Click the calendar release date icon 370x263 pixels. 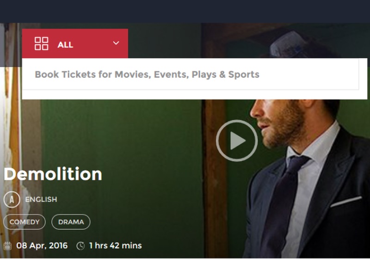pos(7,246)
